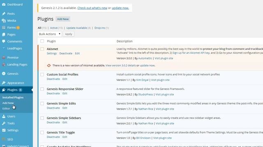The image size is (263, 147).
Task: Open Installed Plugins submenu item
Action: (13, 98)
